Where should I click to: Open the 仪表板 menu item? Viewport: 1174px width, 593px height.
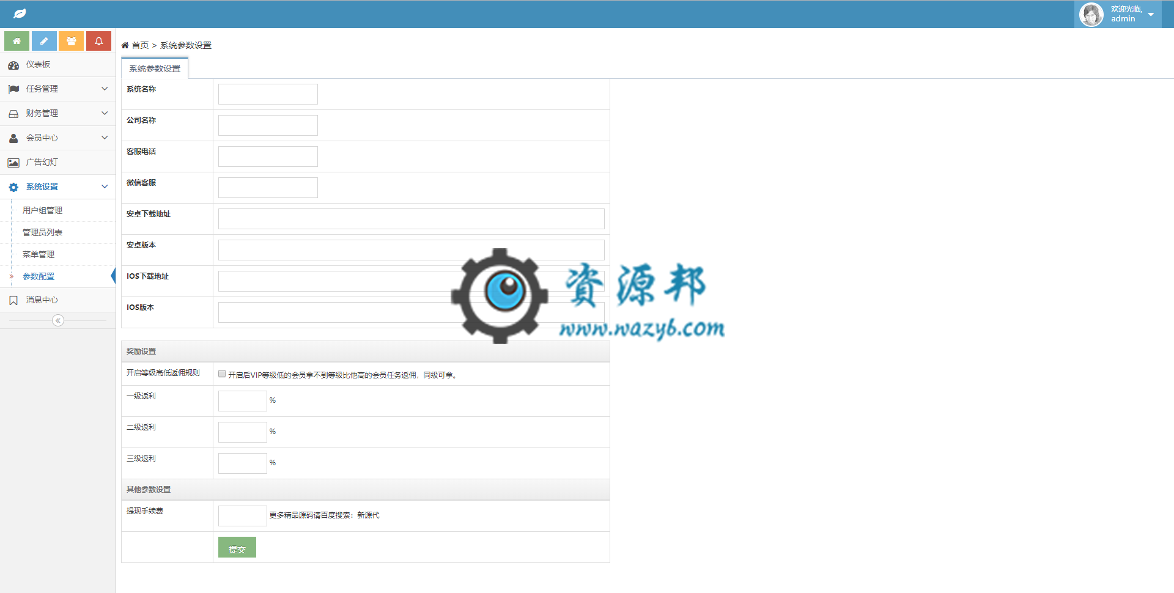(57, 65)
